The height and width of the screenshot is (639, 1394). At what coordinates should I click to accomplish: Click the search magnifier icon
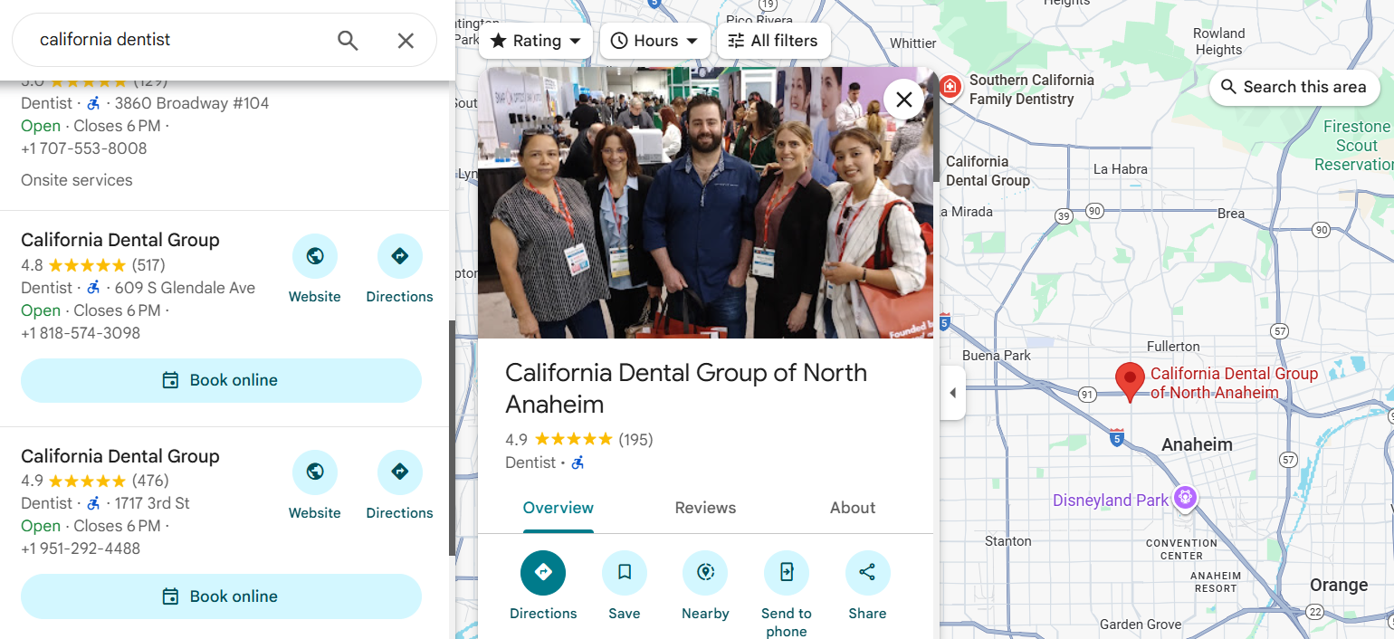coord(348,40)
